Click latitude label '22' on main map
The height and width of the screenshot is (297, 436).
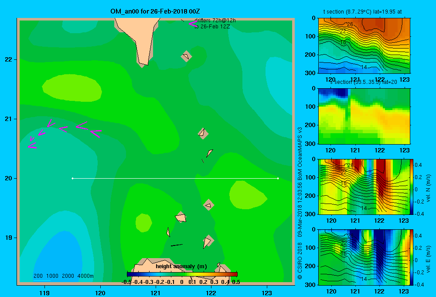click(x=9, y=60)
